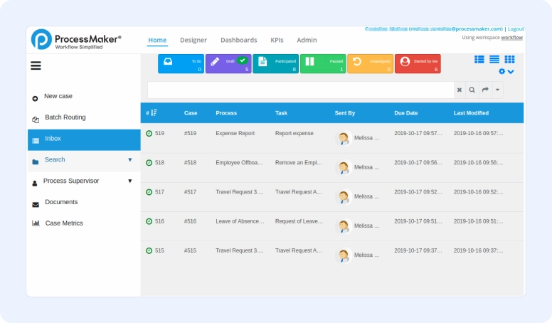The height and width of the screenshot is (323, 552).
Task: Open the gear settings dropdown
Action: click(x=506, y=72)
